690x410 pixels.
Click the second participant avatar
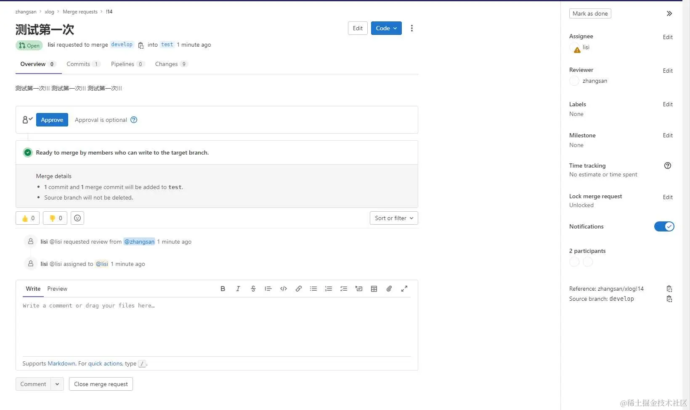[x=588, y=262]
